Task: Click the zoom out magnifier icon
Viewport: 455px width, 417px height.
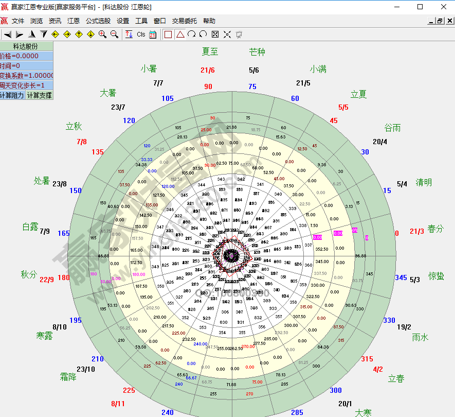Action: click(114, 34)
